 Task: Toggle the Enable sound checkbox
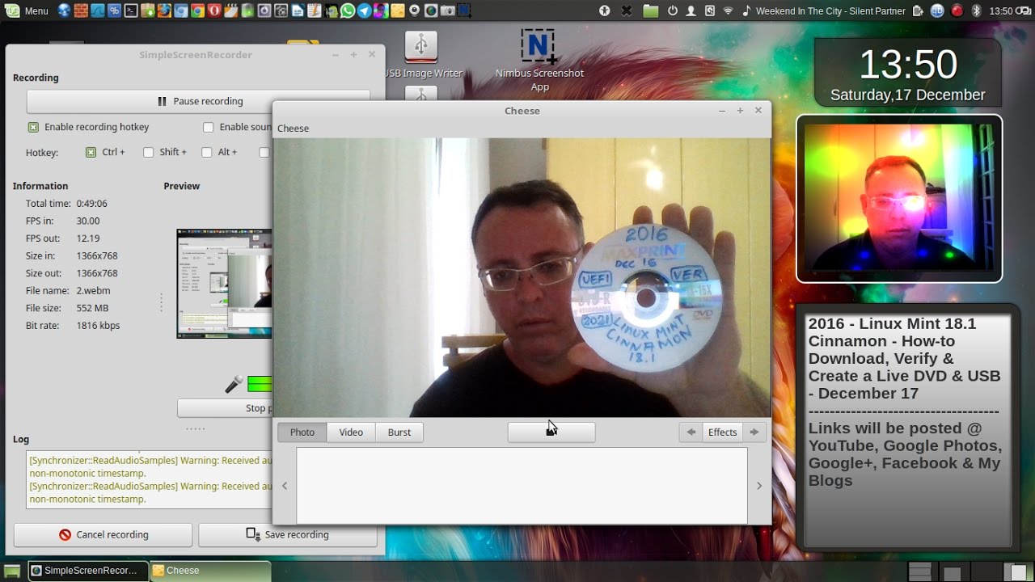point(208,127)
